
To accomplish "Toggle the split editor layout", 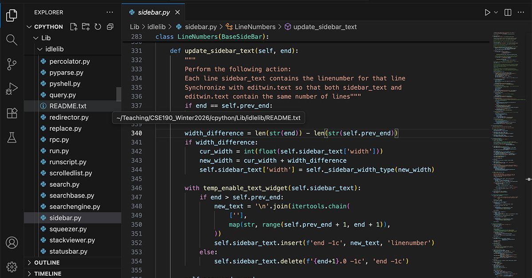I will (508, 12).
